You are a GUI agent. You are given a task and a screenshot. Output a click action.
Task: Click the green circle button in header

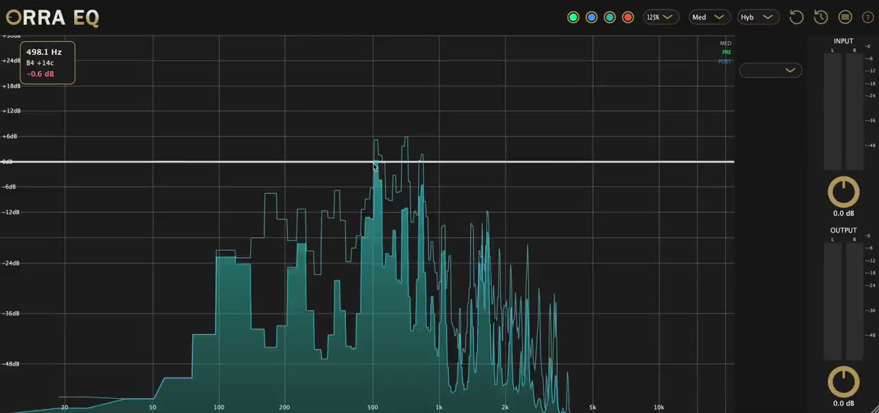[573, 17]
